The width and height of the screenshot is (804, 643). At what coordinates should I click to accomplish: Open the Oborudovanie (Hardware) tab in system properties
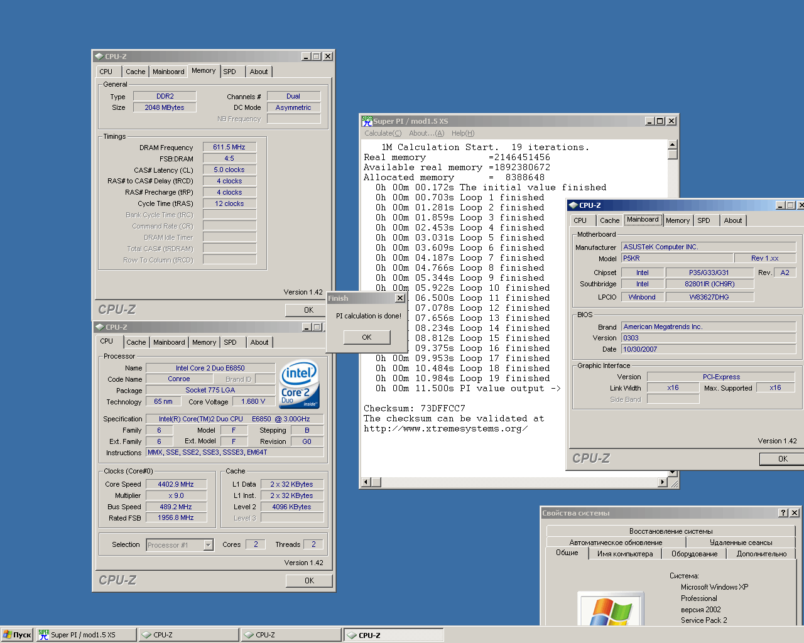[694, 554]
